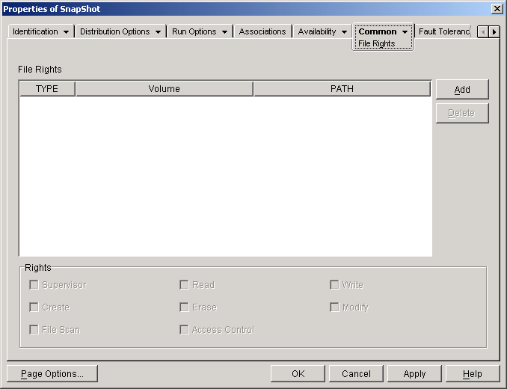Expand Common tab dropdown arrow

coord(405,32)
